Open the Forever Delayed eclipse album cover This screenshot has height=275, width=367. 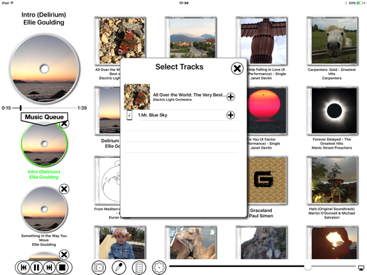332,111
